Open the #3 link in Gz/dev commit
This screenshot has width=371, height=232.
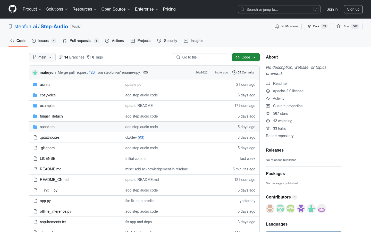(x=141, y=137)
